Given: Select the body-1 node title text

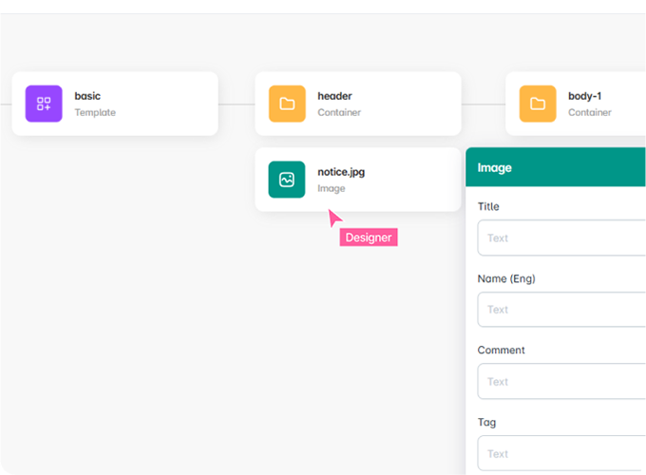Looking at the screenshot, I should click(586, 96).
